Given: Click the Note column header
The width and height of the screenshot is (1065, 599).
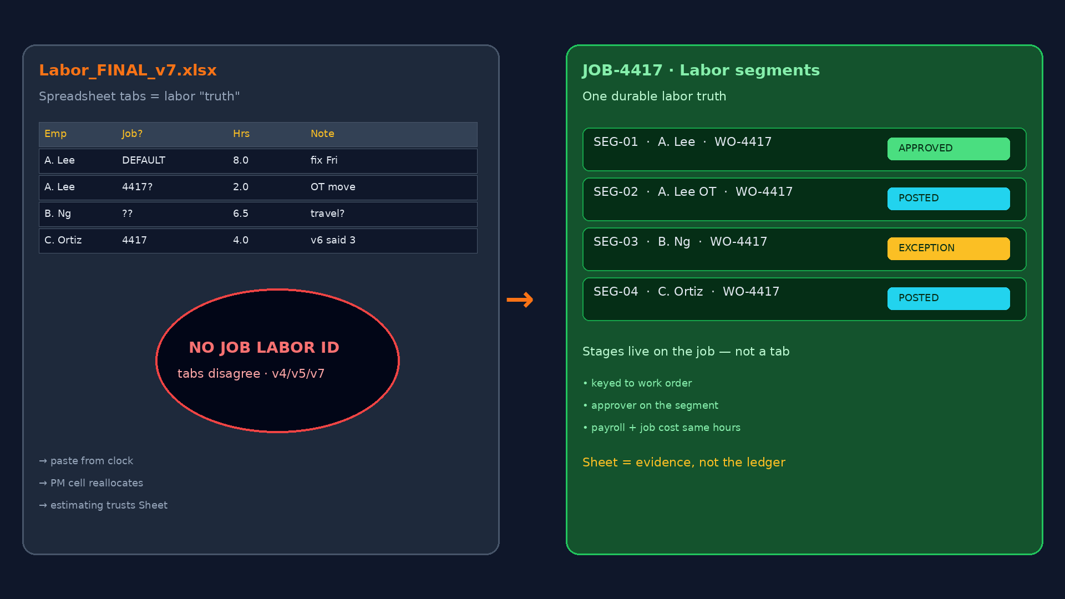Looking at the screenshot, I should click(x=322, y=134).
